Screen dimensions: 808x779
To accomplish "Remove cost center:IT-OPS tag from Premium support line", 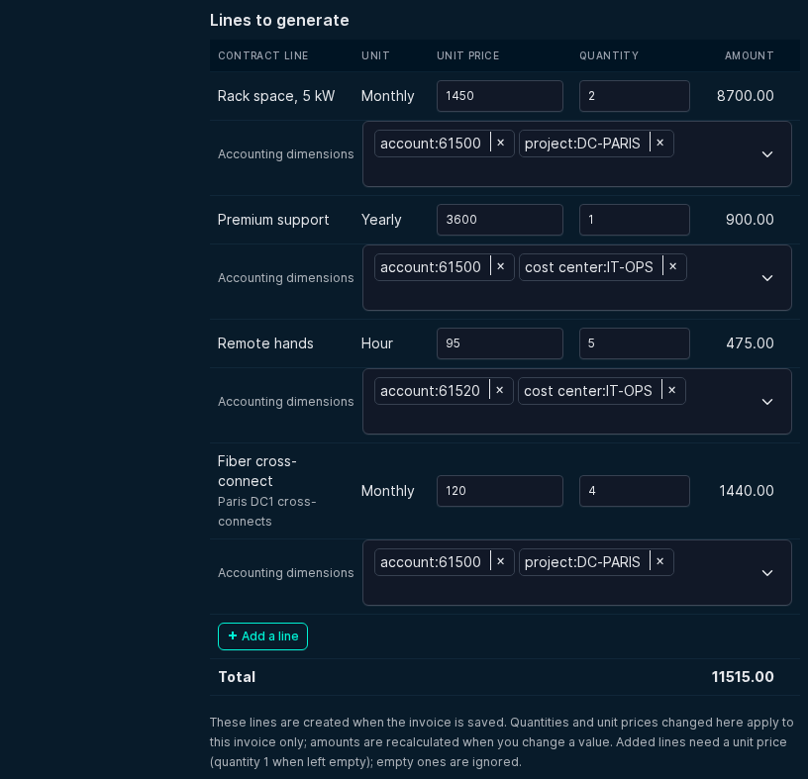I will 672,267.
